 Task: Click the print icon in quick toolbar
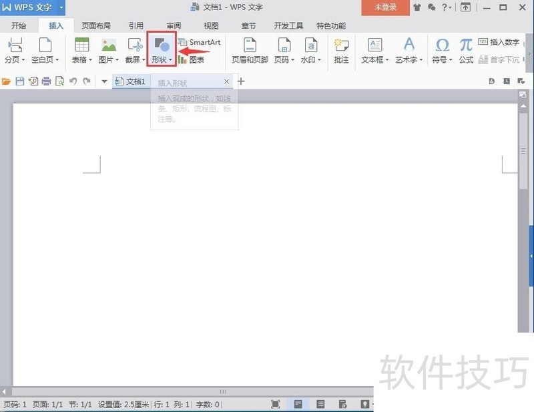click(46, 81)
